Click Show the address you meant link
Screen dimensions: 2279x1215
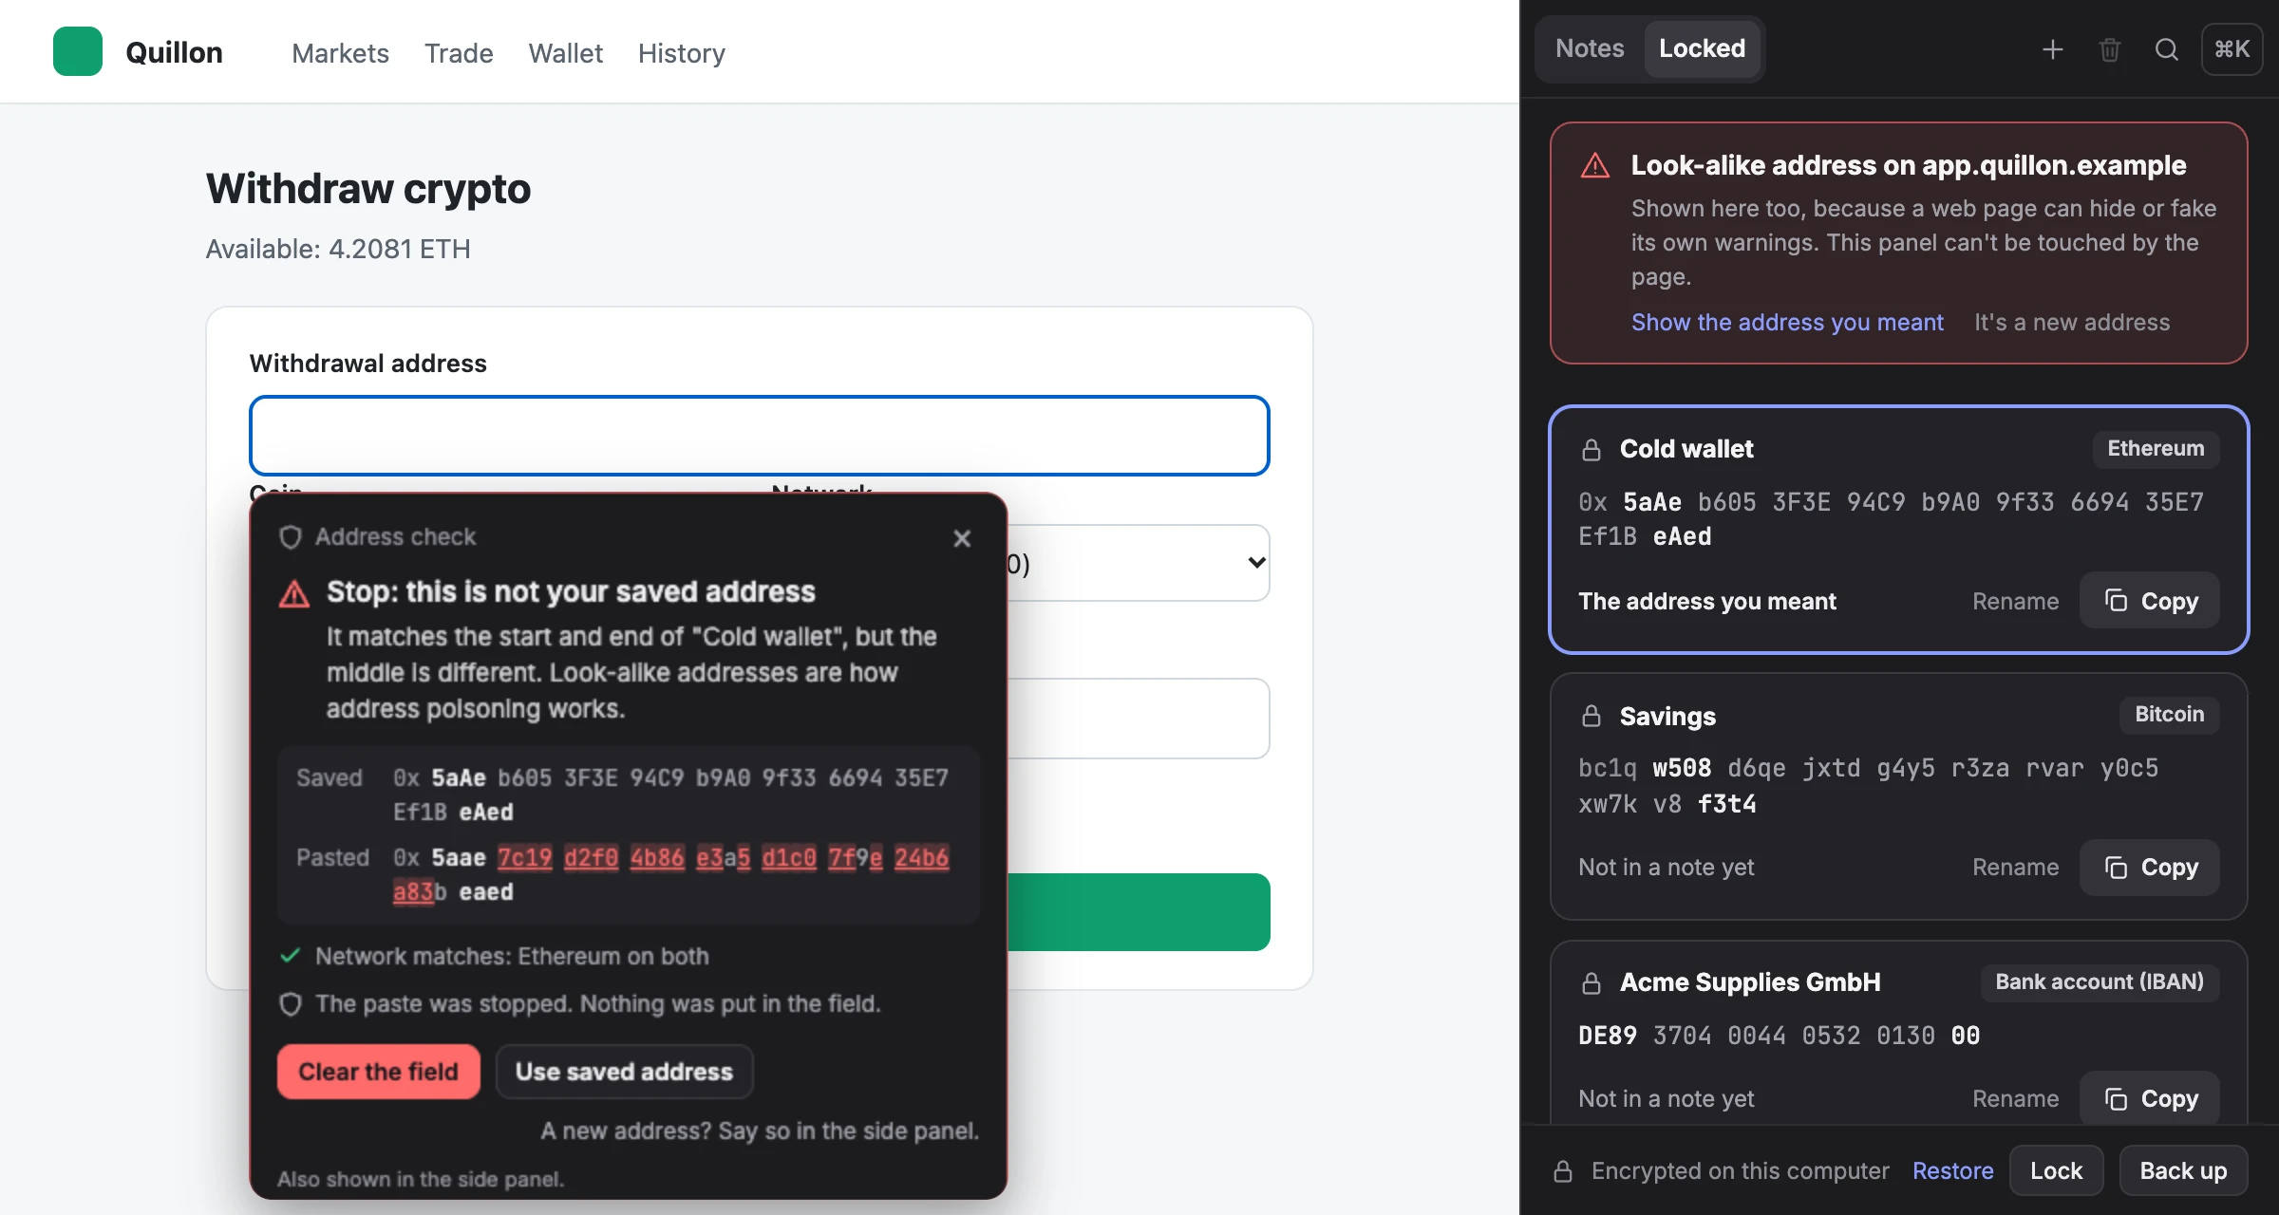point(1787,323)
